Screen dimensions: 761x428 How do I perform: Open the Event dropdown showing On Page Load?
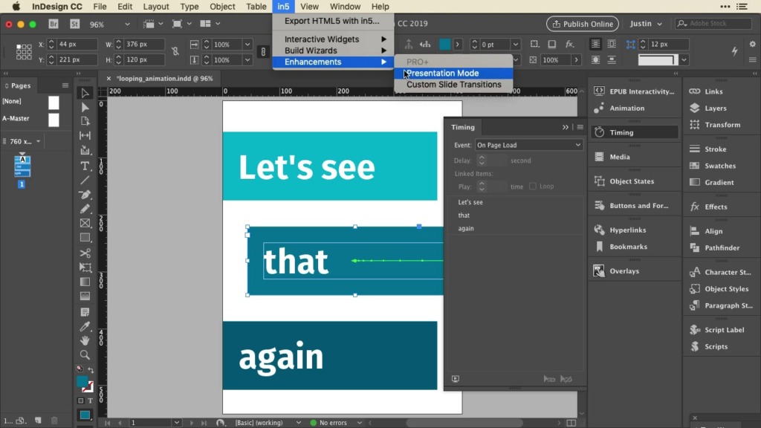528,145
